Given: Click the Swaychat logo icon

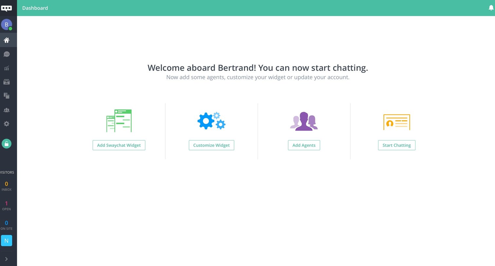Looking at the screenshot, I should point(7,8).
